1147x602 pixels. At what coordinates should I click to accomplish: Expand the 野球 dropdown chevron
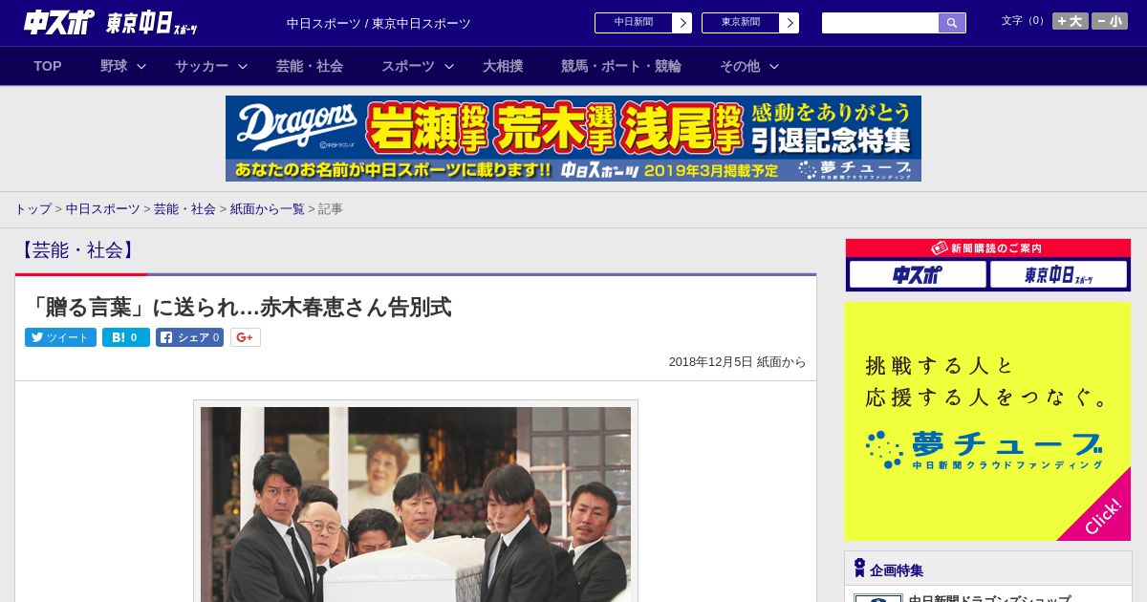point(141,66)
